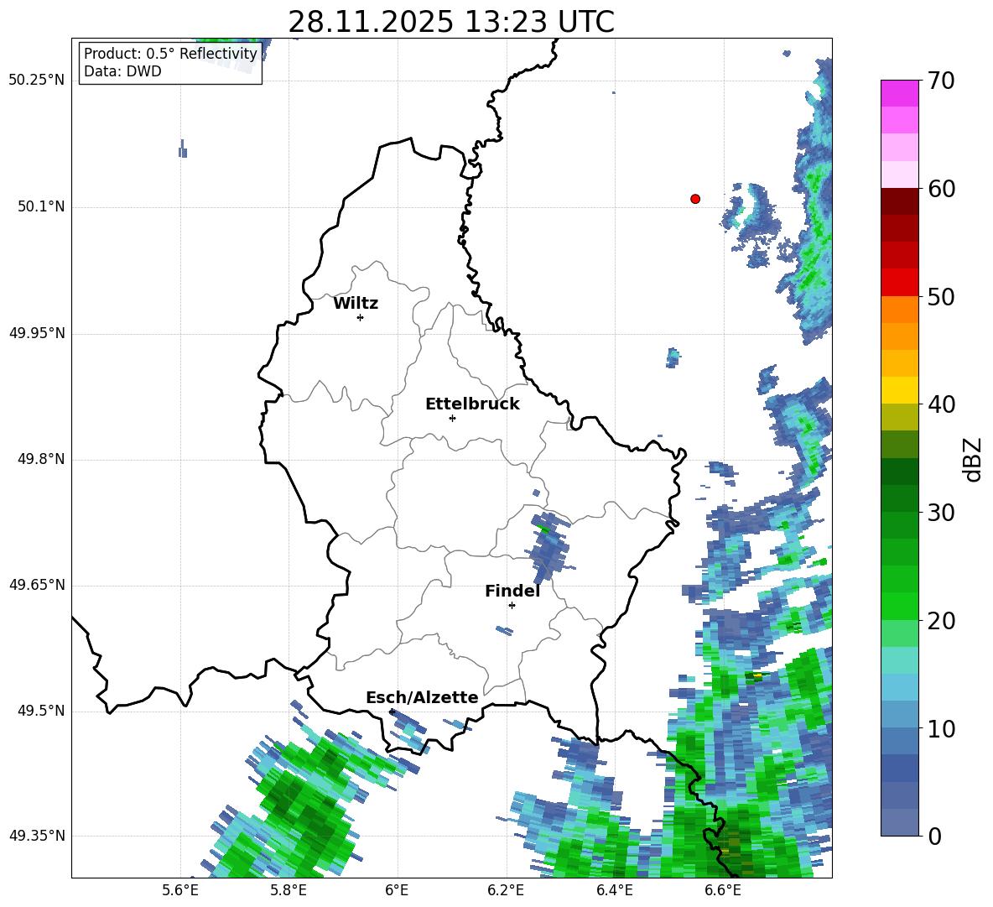Click the 'Product: 0.5° Reflectivity' text

click(170, 54)
